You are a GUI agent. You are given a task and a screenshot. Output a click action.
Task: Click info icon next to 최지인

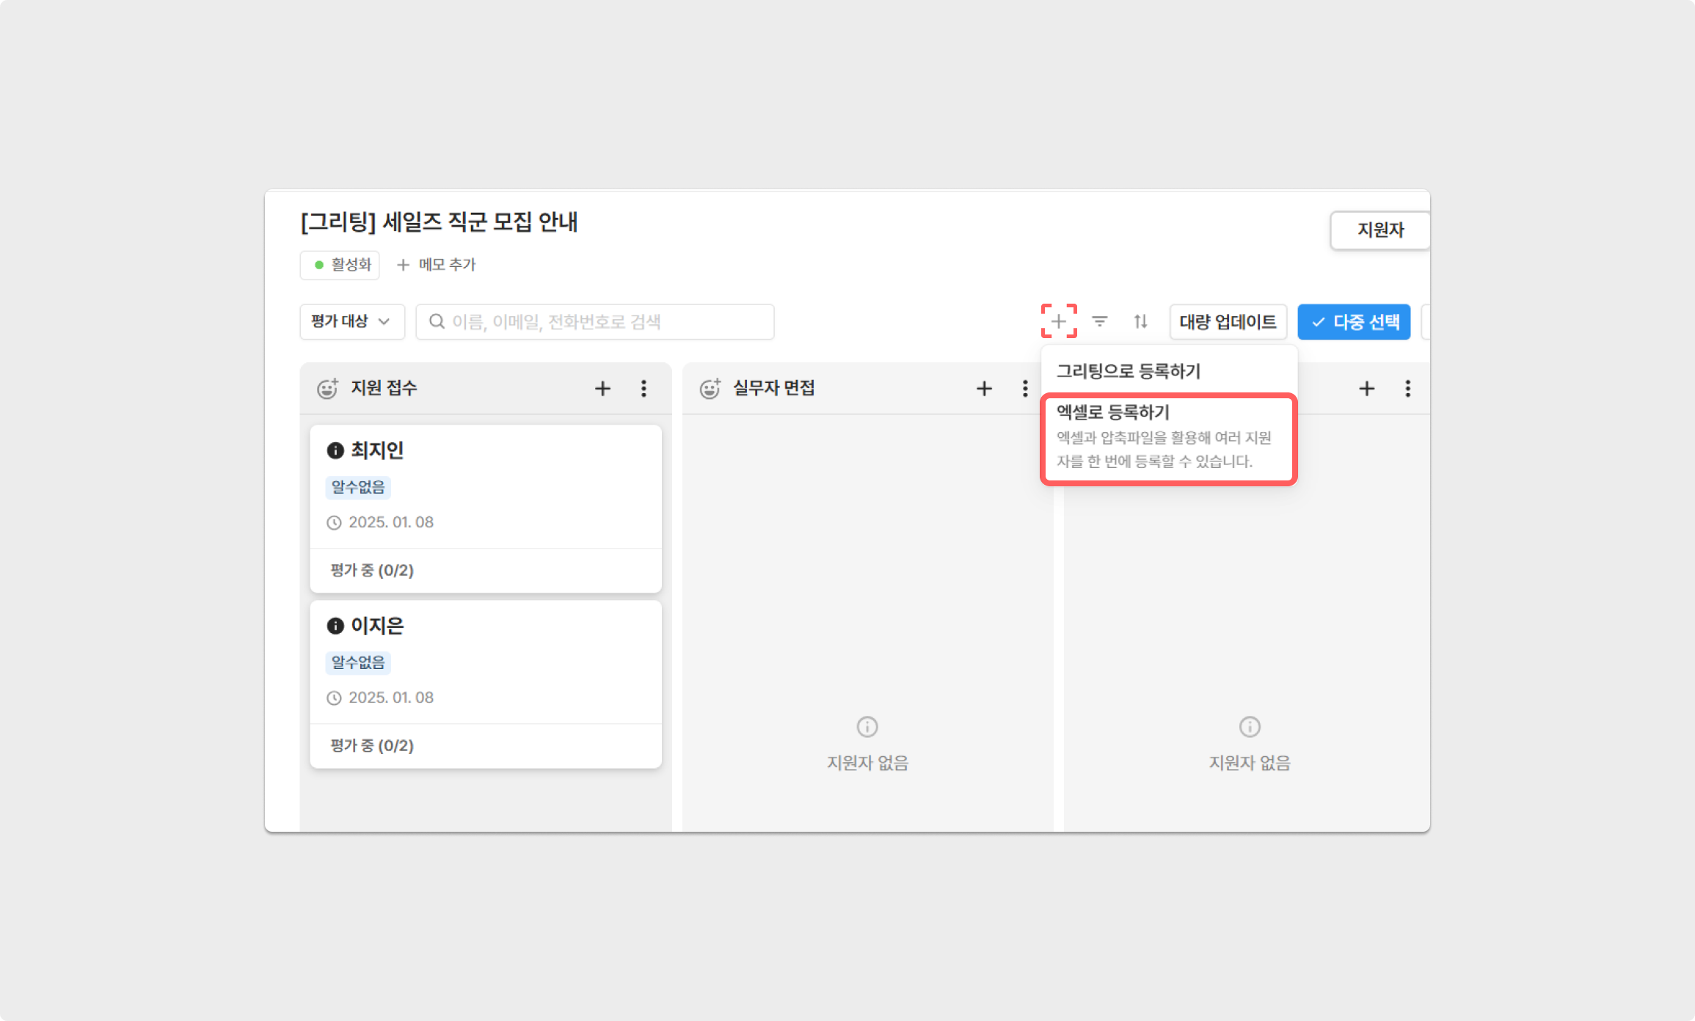[335, 450]
